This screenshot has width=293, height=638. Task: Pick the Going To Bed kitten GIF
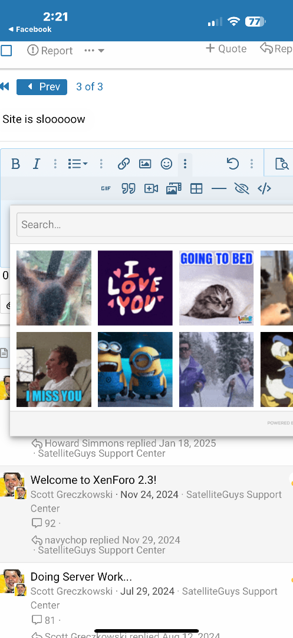pos(216,288)
